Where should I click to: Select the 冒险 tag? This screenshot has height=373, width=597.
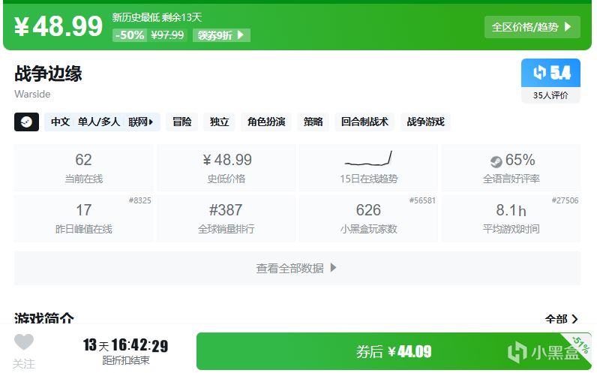click(x=182, y=122)
